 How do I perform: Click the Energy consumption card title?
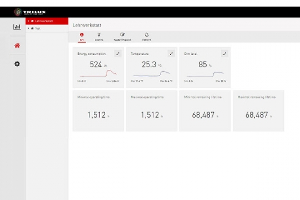click(x=92, y=54)
